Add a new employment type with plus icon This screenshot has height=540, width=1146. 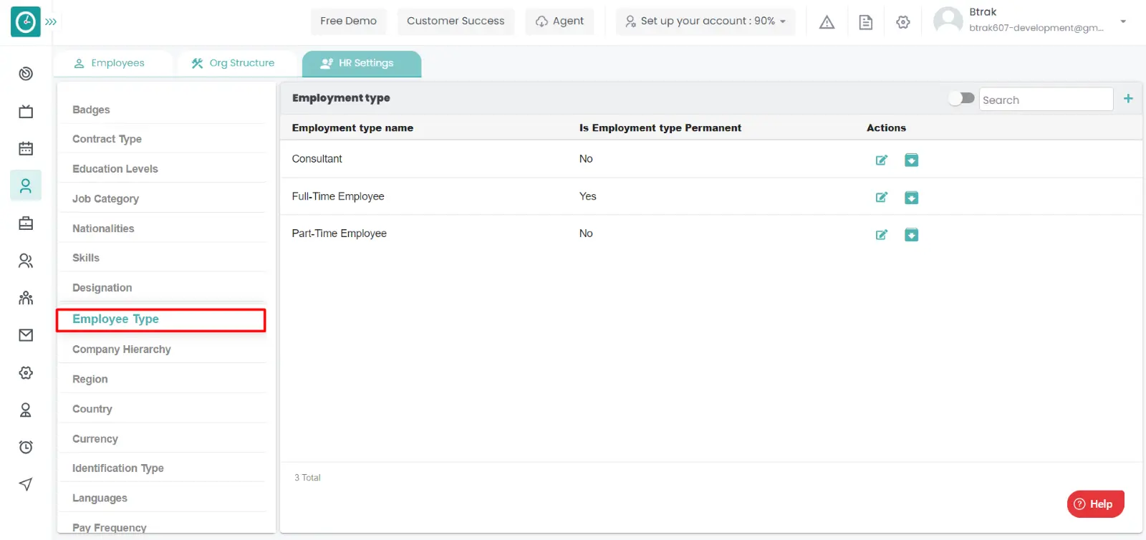[x=1128, y=99]
